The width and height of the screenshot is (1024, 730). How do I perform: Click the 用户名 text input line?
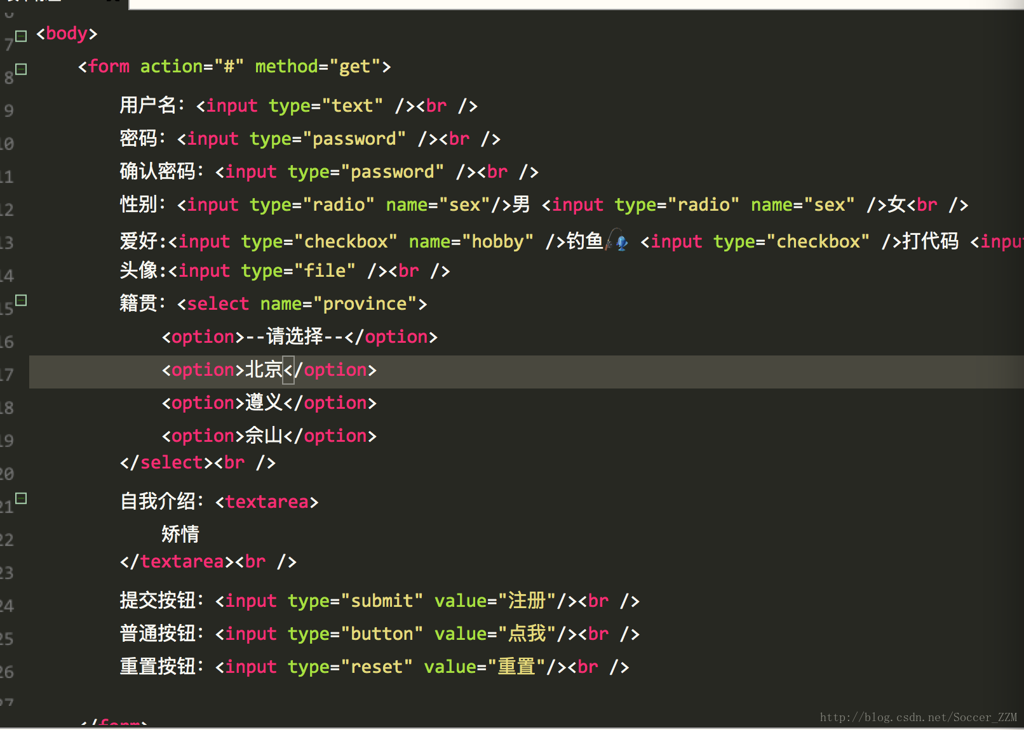tap(299, 105)
